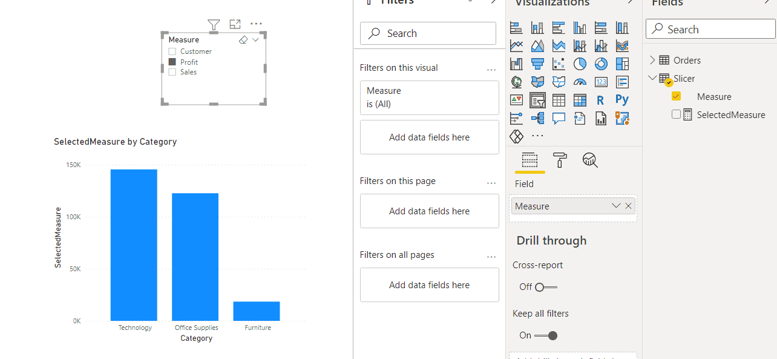The image size is (777, 359).
Task: Select the gauge visualization icon
Action: [x=580, y=82]
